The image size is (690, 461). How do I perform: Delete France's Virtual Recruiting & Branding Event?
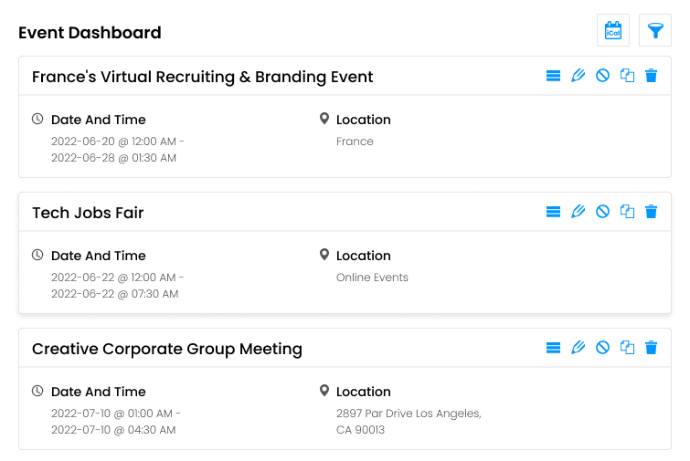652,76
